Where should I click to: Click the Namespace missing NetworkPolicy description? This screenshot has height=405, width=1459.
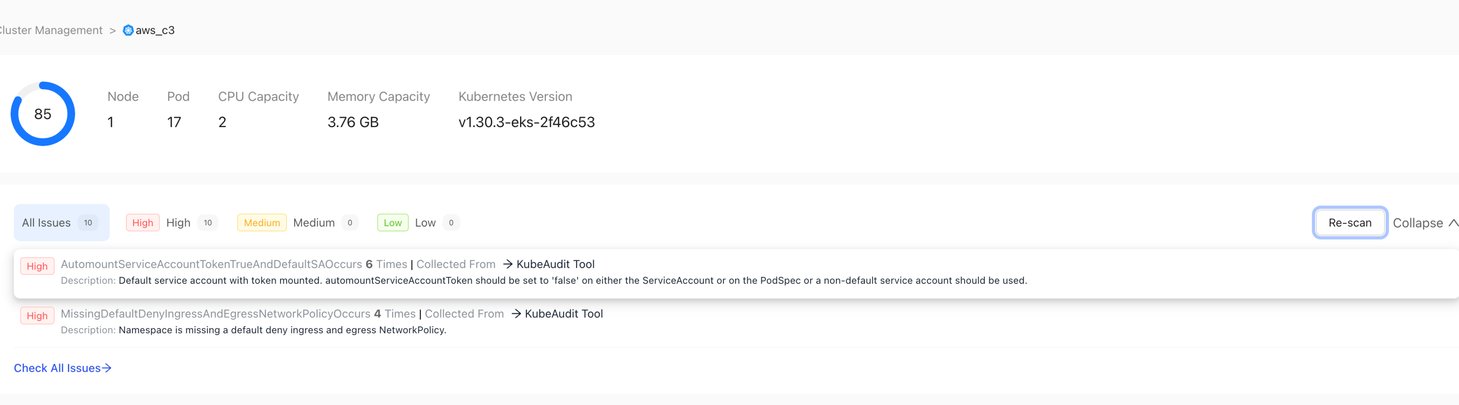(x=282, y=330)
